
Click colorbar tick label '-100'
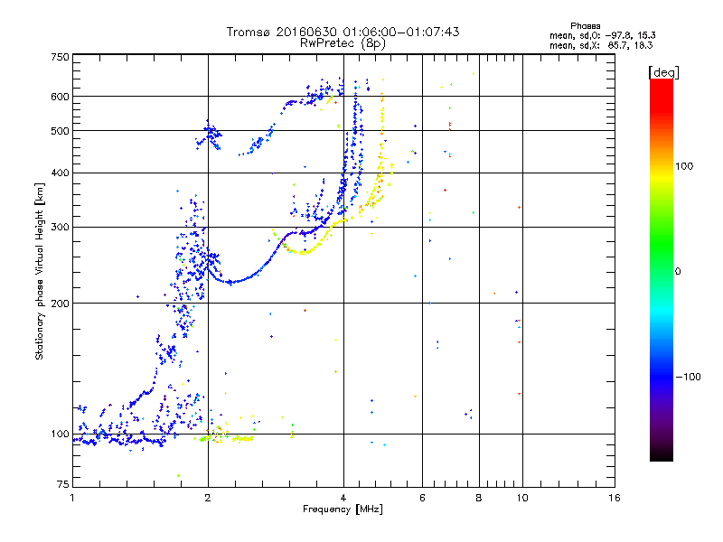pyautogui.click(x=688, y=377)
